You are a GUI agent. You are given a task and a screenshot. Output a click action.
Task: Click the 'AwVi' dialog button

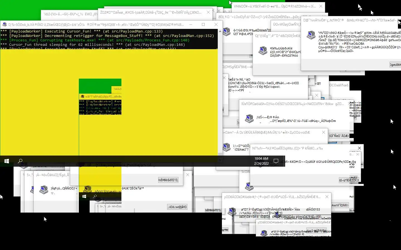[340, 205]
